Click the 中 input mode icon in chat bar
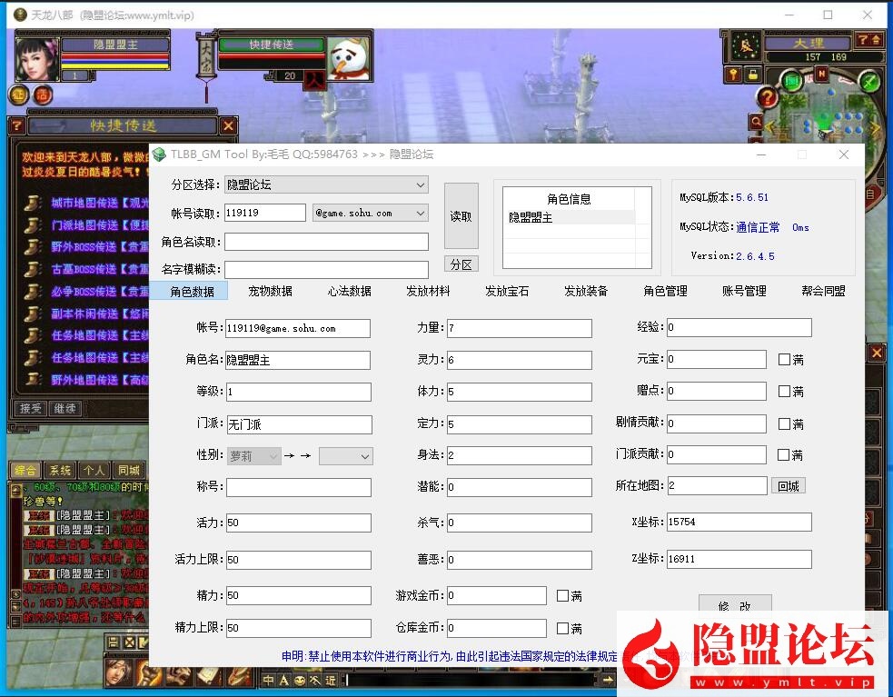 tap(269, 680)
